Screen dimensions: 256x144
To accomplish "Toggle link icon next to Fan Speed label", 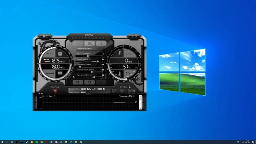I will [91, 75].
